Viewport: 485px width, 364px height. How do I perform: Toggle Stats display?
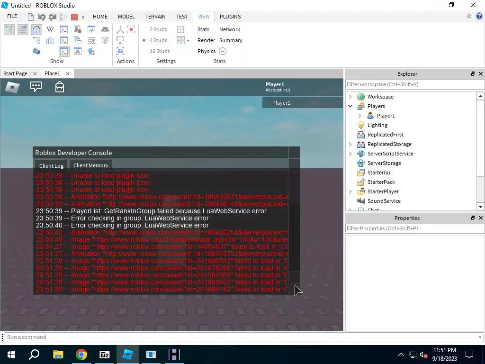203,29
